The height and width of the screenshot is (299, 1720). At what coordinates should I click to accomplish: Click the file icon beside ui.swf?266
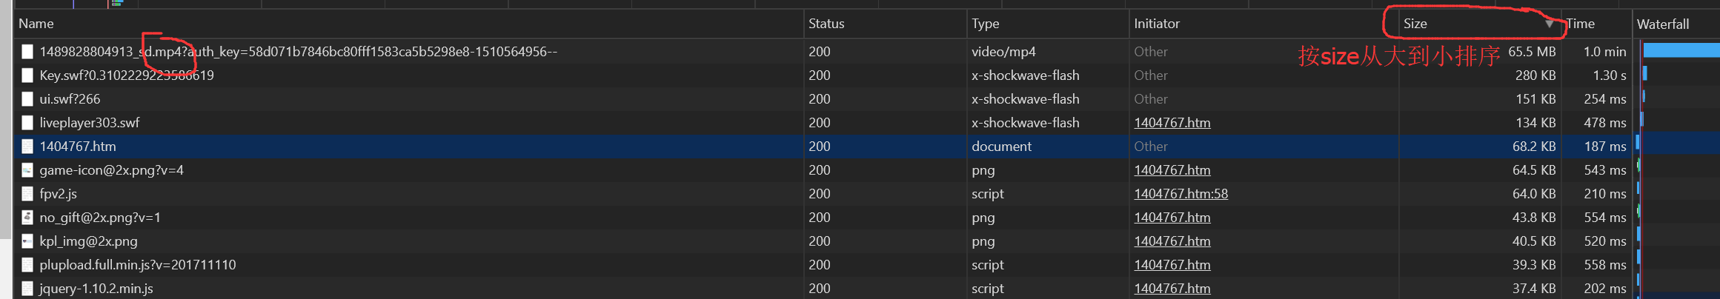coord(27,99)
